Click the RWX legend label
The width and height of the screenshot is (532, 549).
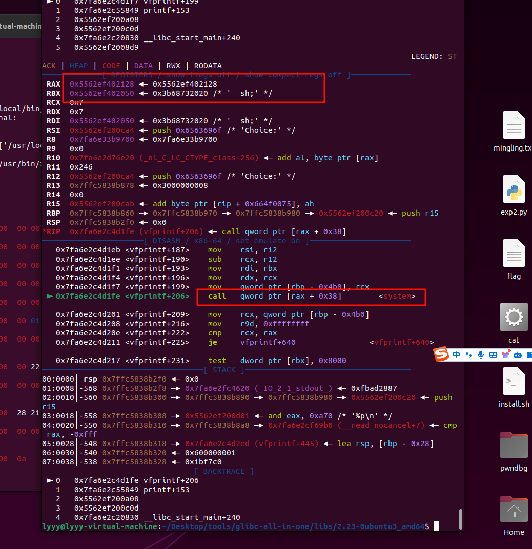pyautogui.click(x=173, y=66)
